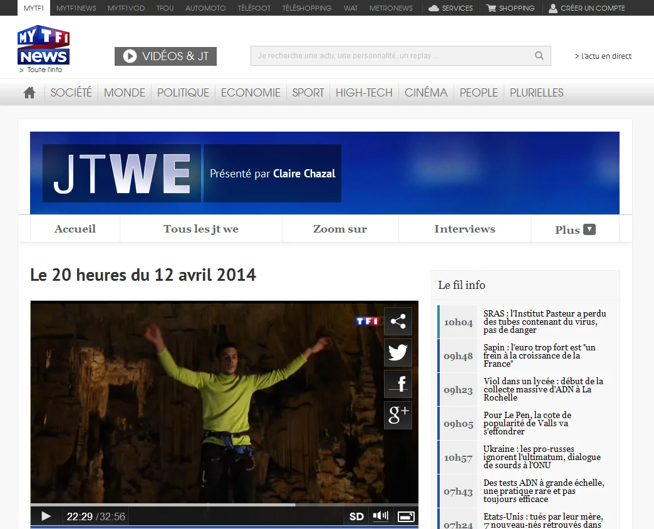Open Viol dans un lycée article
Screen dimensions: 654x529
pos(543,389)
